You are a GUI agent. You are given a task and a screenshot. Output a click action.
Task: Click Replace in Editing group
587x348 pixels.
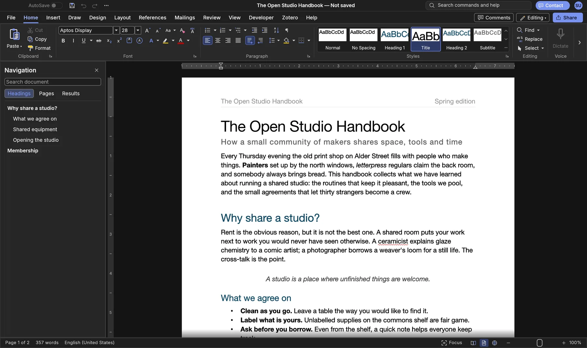tap(530, 39)
